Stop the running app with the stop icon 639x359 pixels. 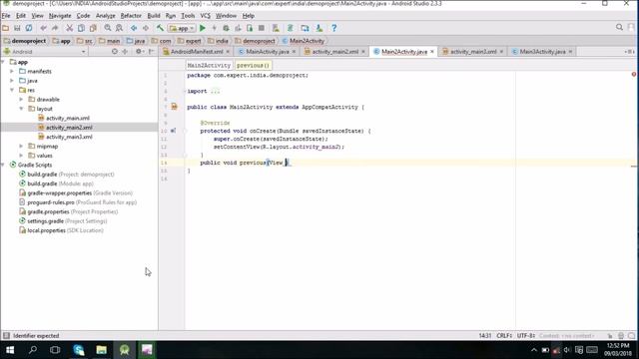coord(262,28)
